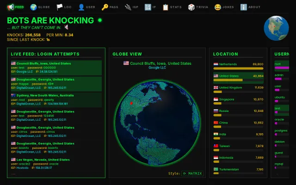Open the small Earth globe thumbnail
The image size is (296, 185).
(x=276, y=28)
